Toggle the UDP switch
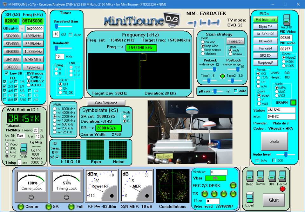This screenshot has width=305, height=212. [272, 176]
